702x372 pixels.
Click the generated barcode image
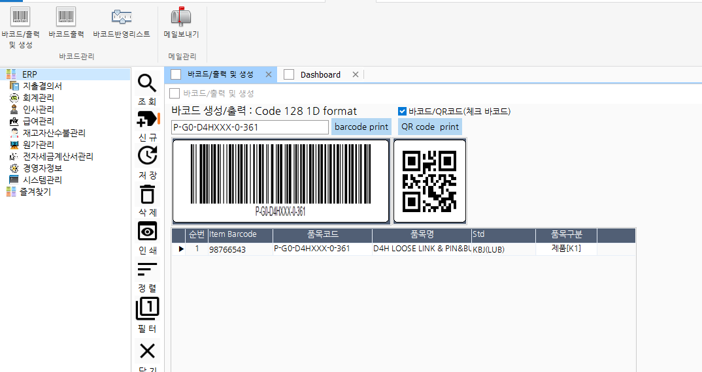click(x=280, y=181)
